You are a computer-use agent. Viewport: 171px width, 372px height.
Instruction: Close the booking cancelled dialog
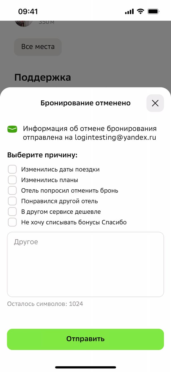click(x=155, y=103)
